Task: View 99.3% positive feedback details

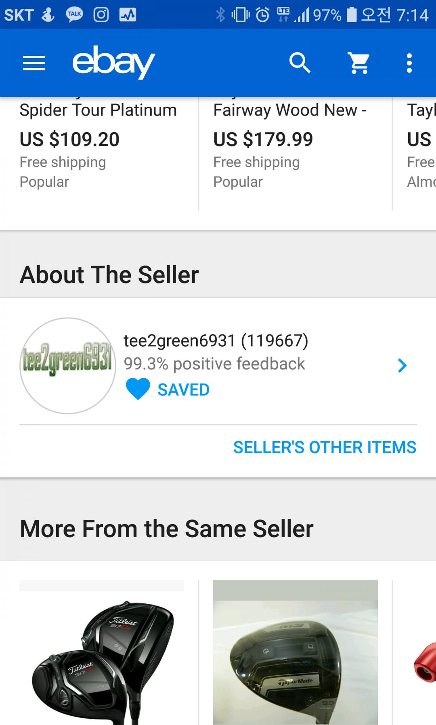Action: [x=214, y=364]
